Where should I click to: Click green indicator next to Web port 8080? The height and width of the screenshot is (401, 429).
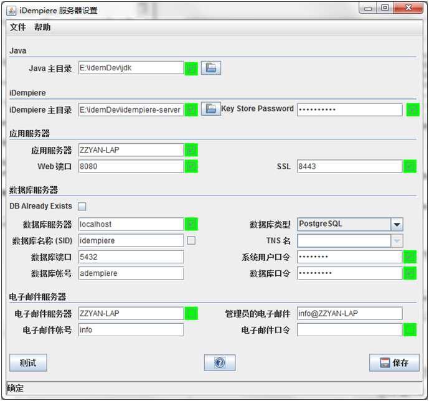tap(191, 166)
